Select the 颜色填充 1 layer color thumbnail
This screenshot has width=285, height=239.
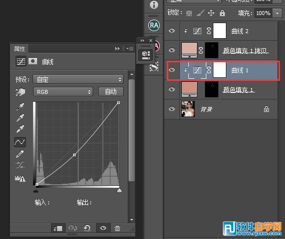(189, 89)
